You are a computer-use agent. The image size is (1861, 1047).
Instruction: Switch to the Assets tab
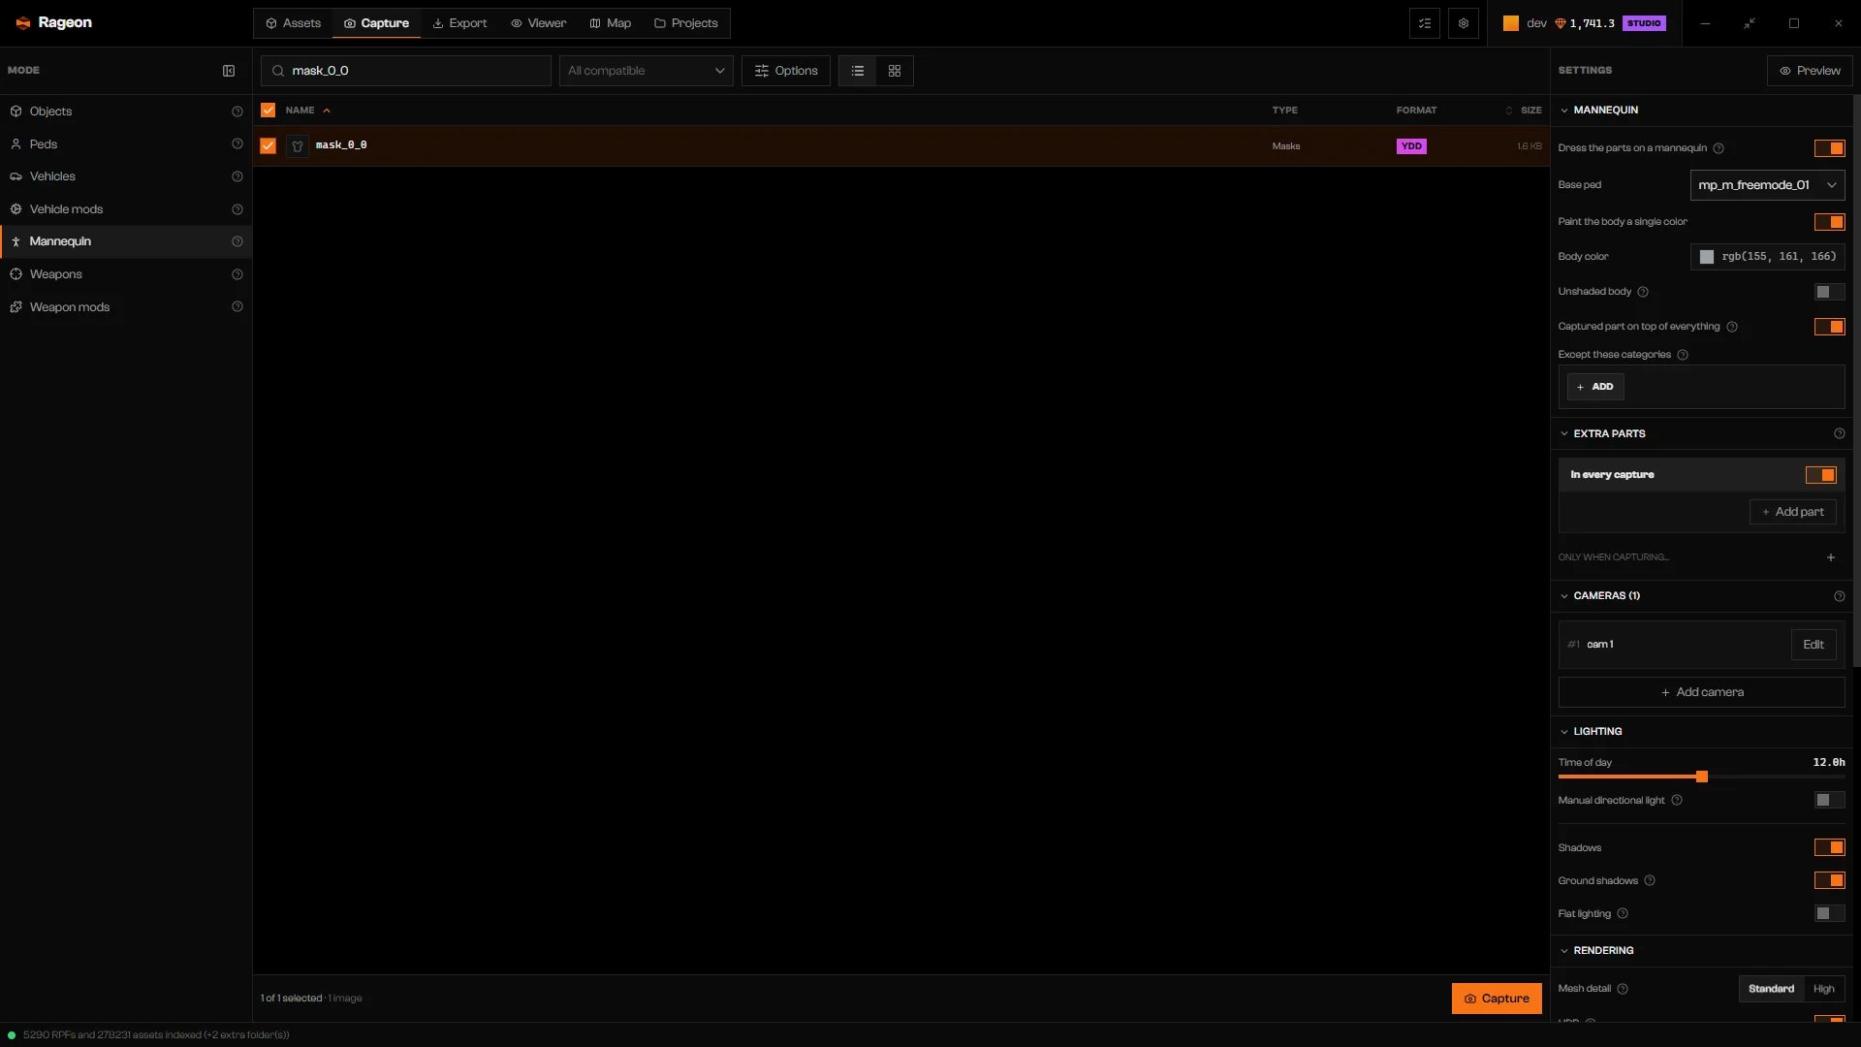(293, 23)
